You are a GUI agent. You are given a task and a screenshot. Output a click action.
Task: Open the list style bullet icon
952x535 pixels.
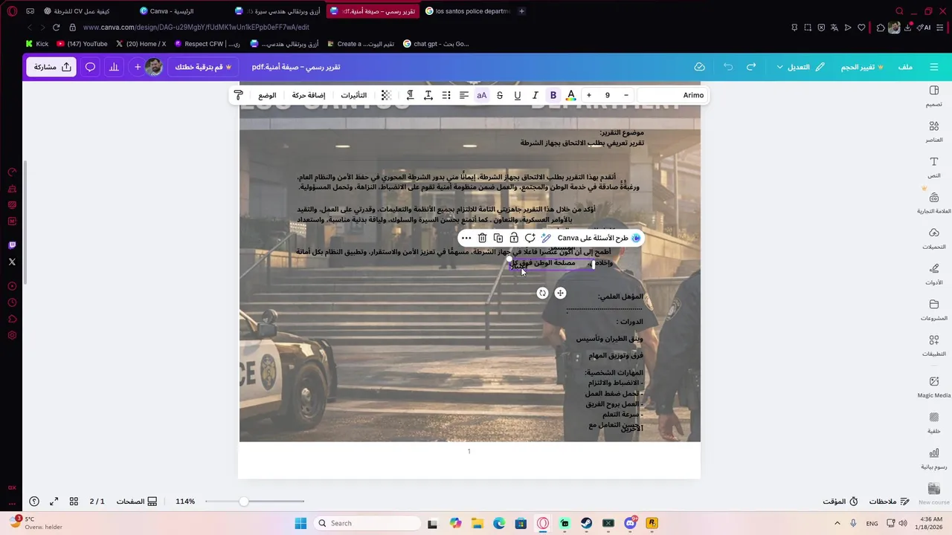tap(446, 95)
